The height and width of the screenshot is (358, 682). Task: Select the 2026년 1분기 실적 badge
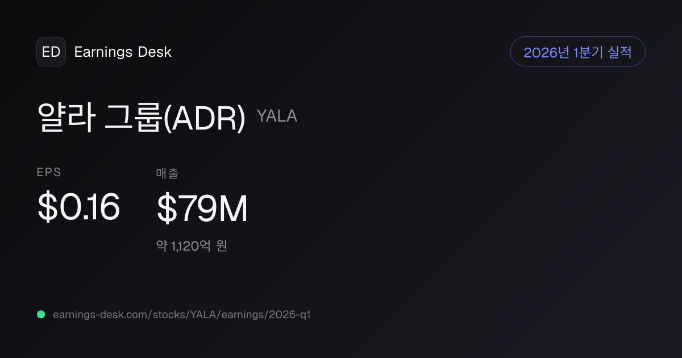click(578, 52)
